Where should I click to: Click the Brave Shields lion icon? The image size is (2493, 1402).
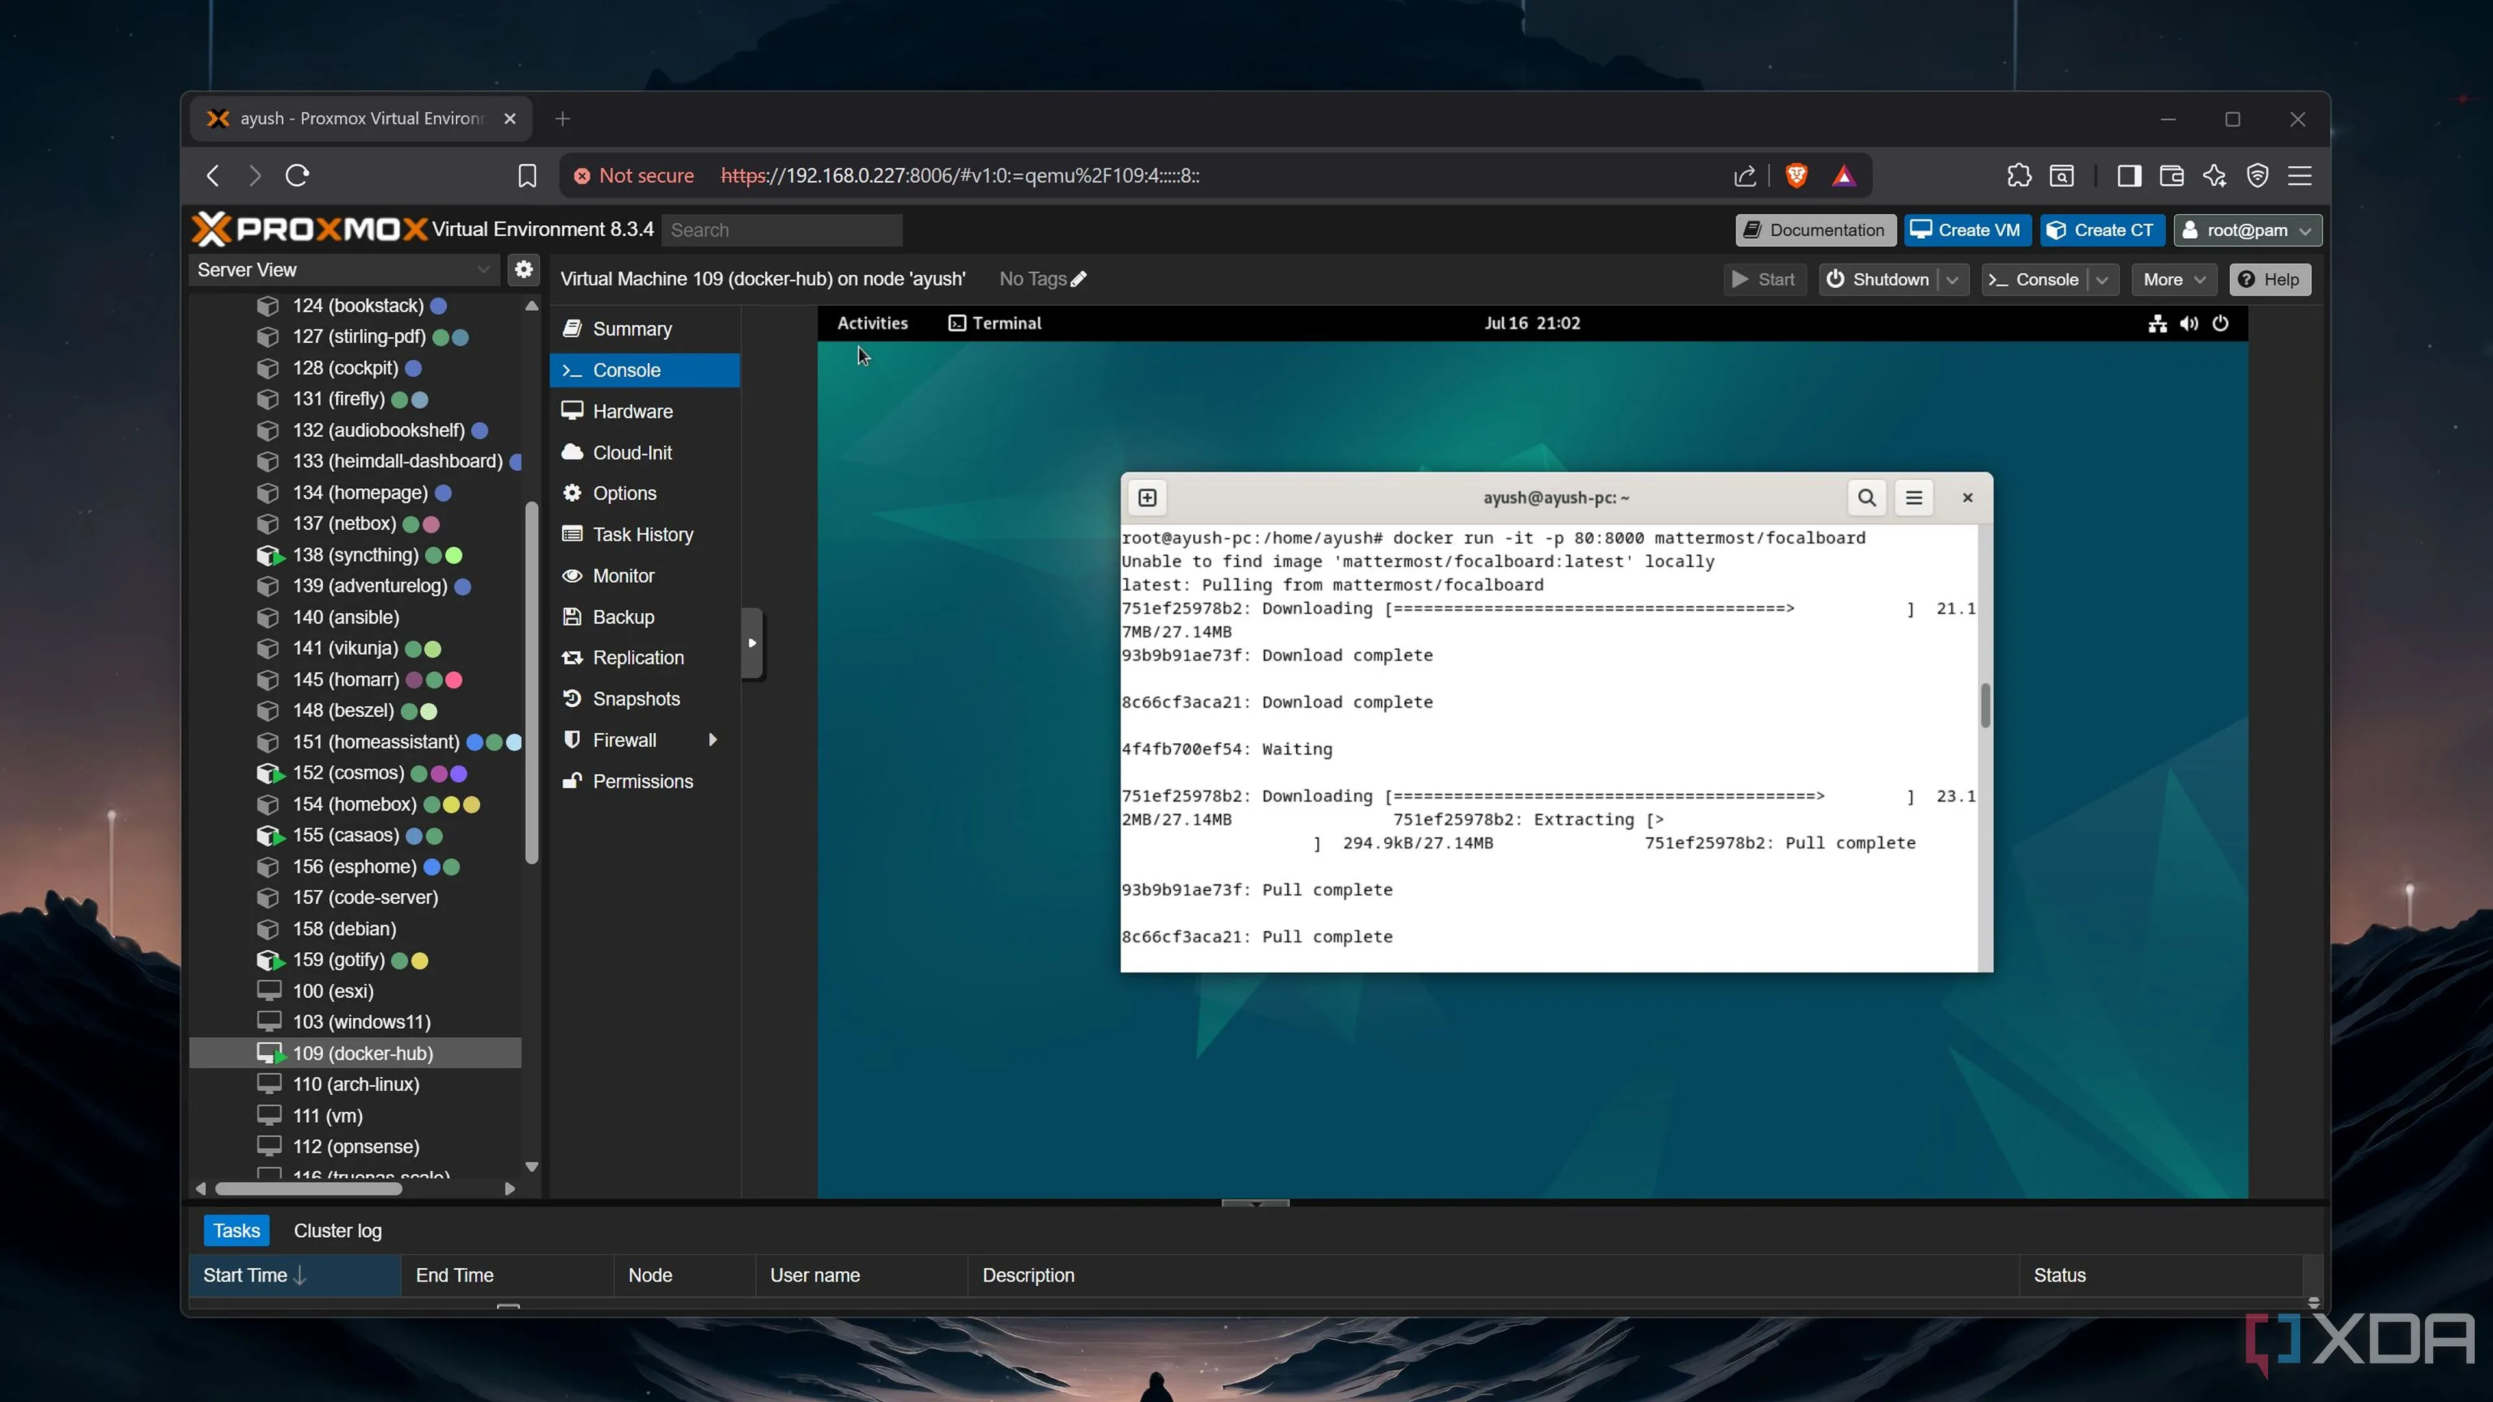pyautogui.click(x=1796, y=175)
